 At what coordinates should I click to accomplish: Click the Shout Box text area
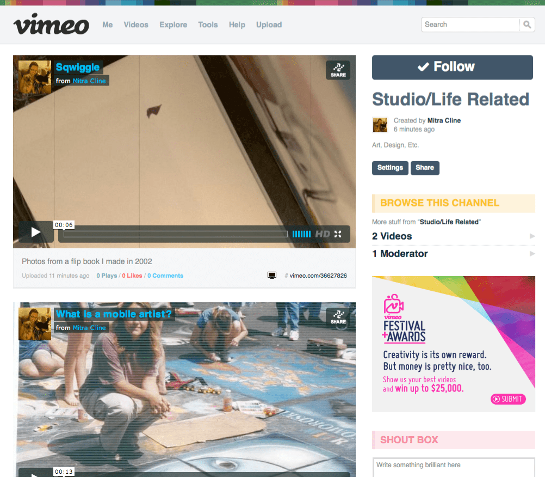point(454,467)
